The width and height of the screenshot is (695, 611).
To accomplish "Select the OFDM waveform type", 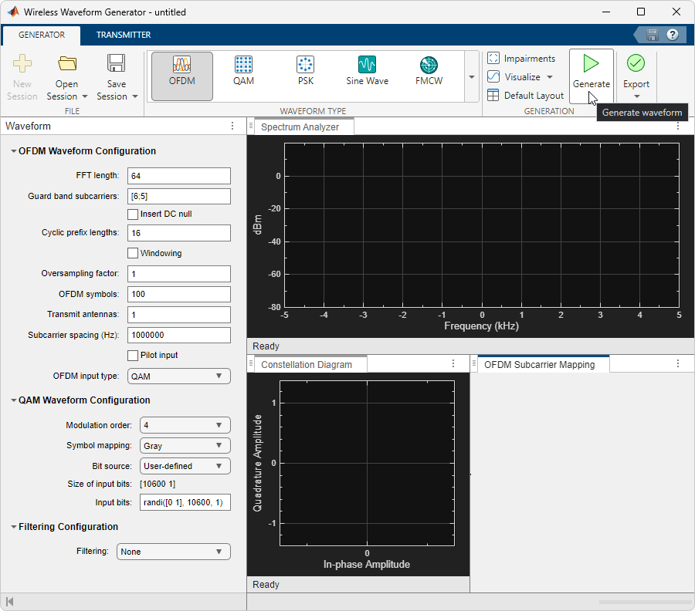I will click(181, 73).
